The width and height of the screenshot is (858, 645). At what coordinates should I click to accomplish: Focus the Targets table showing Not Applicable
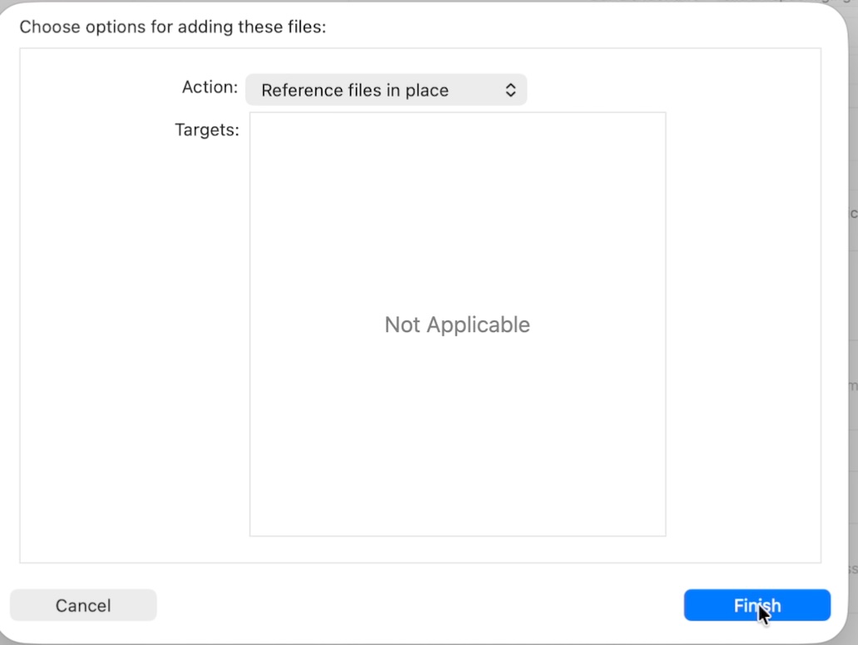tap(457, 399)
